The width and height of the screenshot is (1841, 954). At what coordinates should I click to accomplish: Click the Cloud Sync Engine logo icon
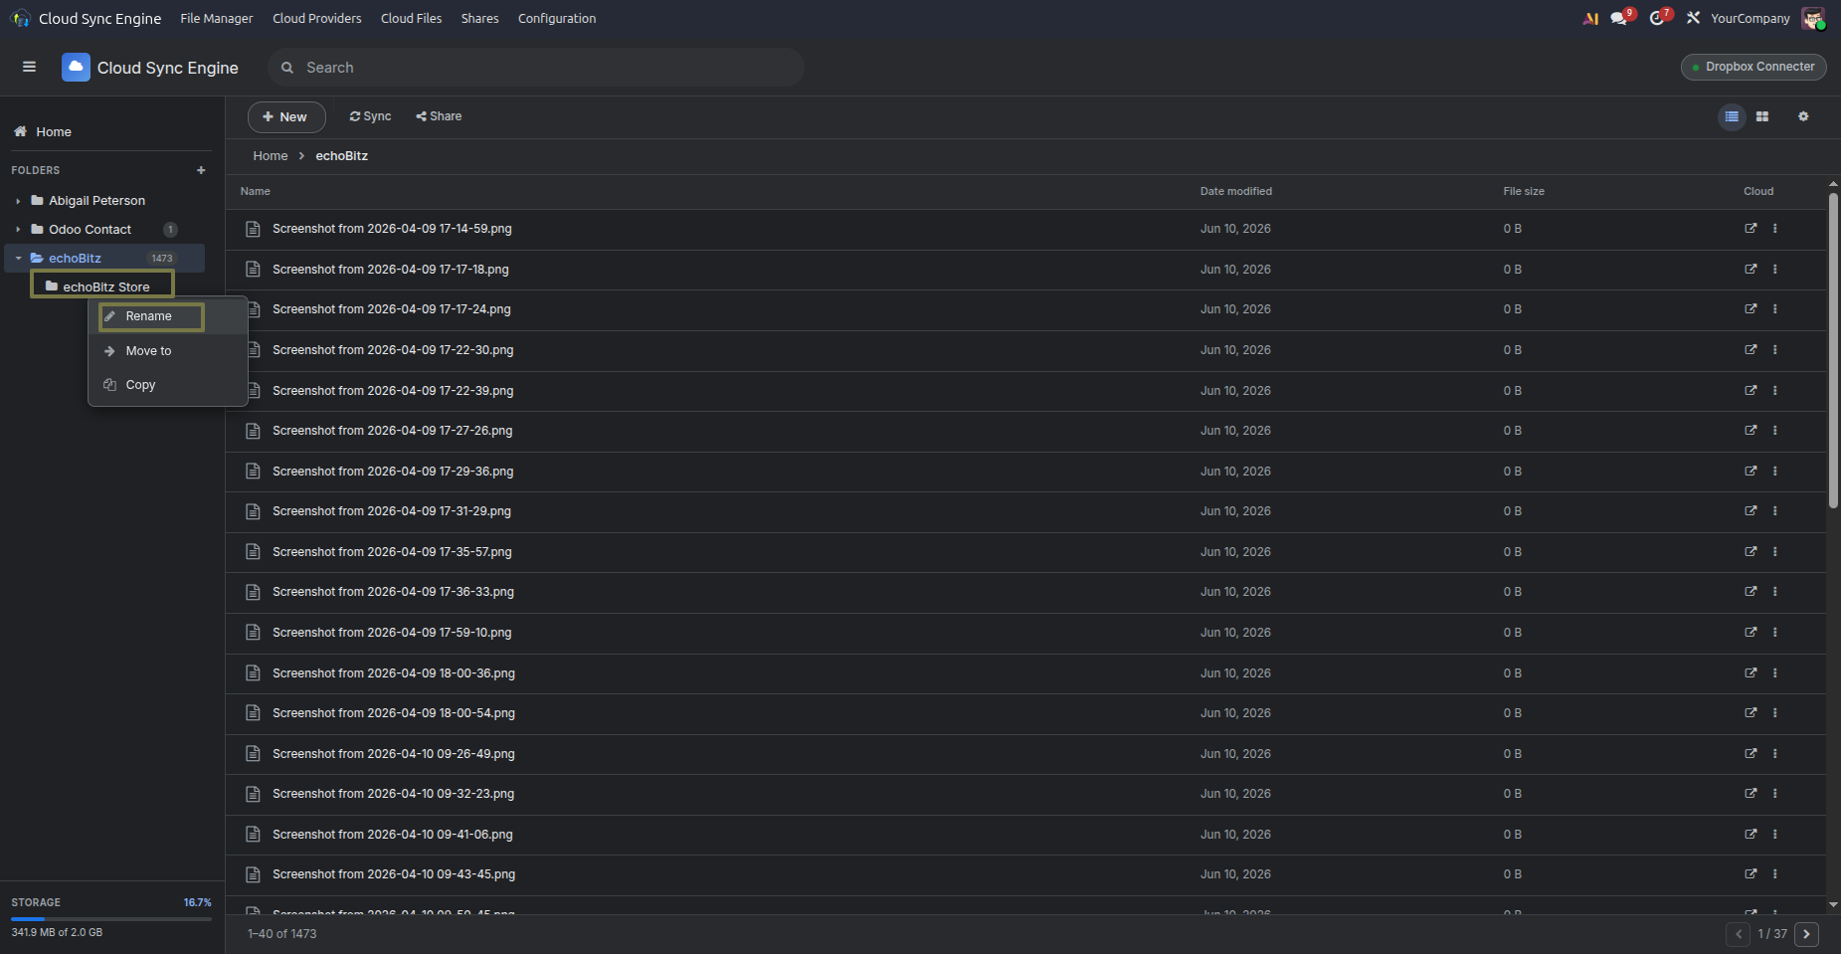(x=76, y=67)
